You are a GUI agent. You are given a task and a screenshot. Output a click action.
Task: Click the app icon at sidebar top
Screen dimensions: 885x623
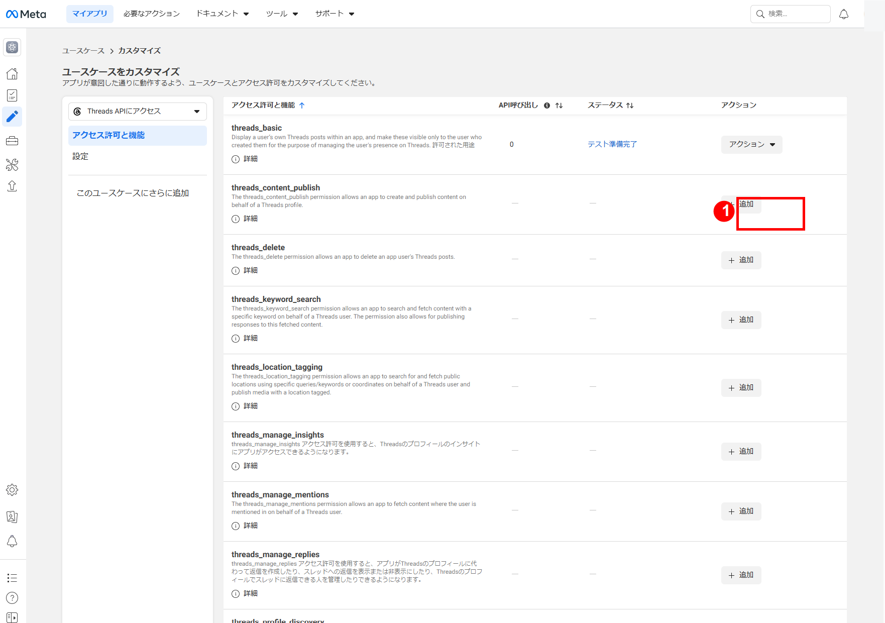pyautogui.click(x=12, y=47)
